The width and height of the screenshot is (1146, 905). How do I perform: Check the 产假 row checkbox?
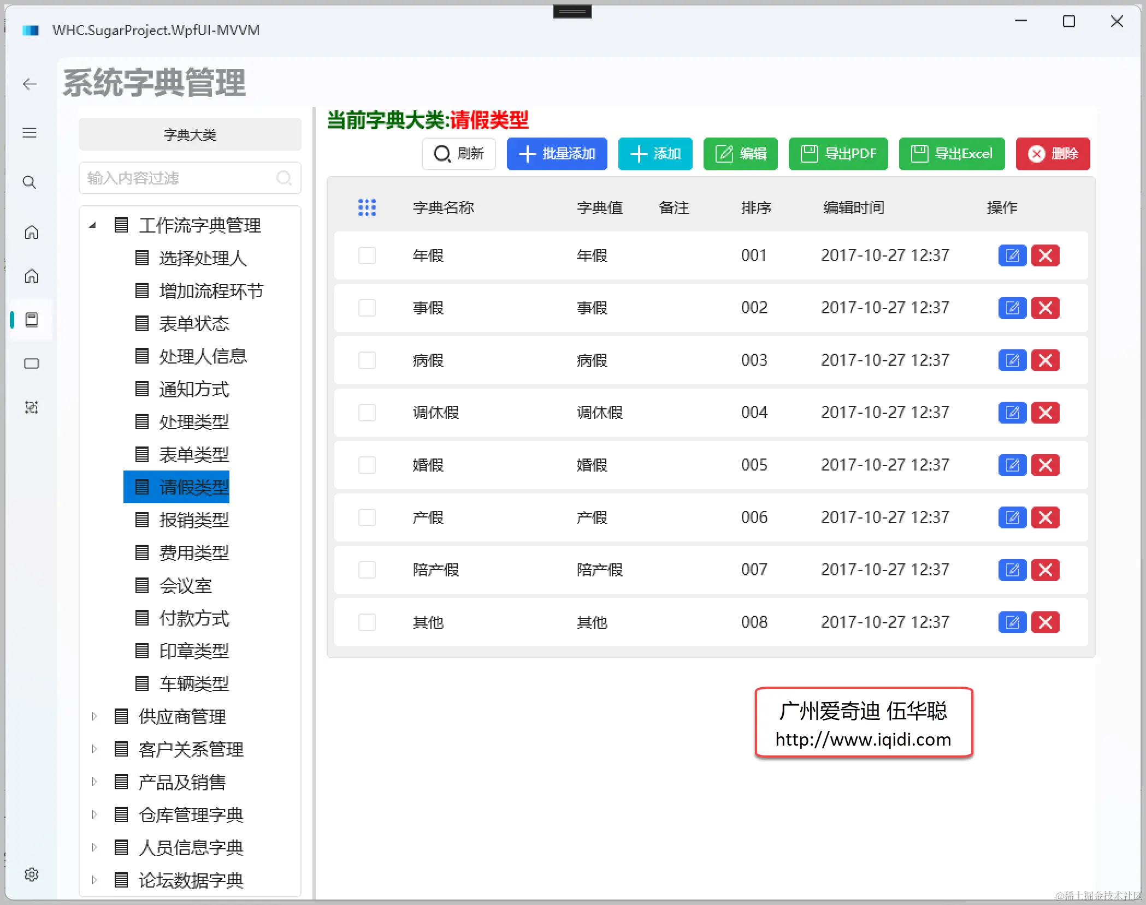[367, 517]
